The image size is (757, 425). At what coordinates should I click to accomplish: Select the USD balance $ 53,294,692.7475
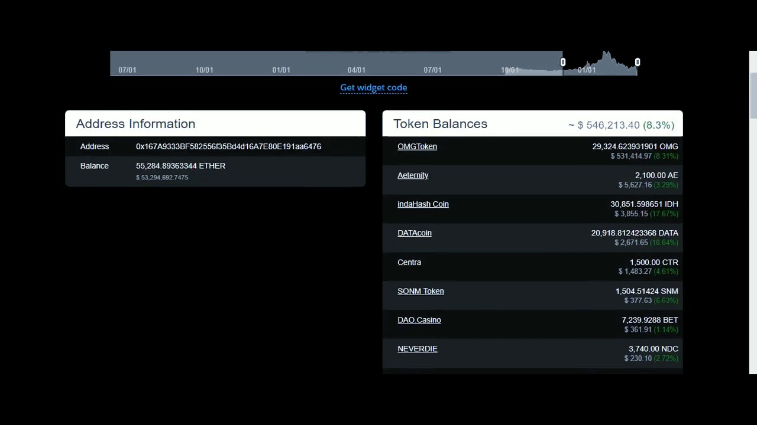(x=162, y=178)
